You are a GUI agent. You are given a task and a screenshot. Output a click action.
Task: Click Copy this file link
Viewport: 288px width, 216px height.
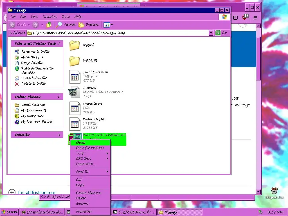(x=32, y=63)
